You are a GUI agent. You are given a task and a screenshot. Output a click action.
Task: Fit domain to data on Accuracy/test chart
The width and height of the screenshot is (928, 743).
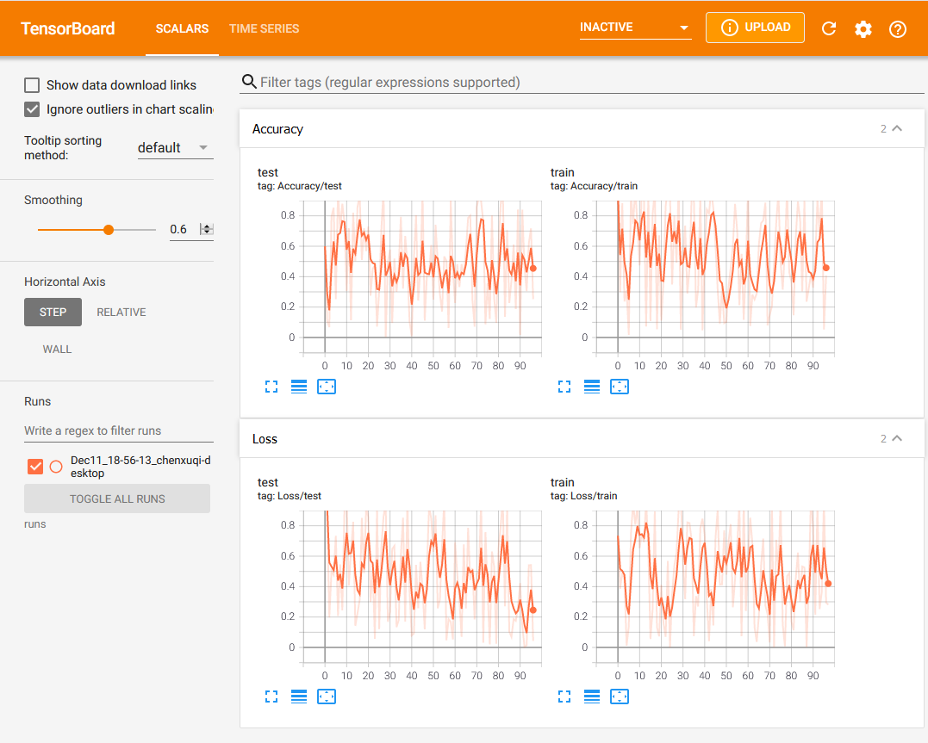326,387
